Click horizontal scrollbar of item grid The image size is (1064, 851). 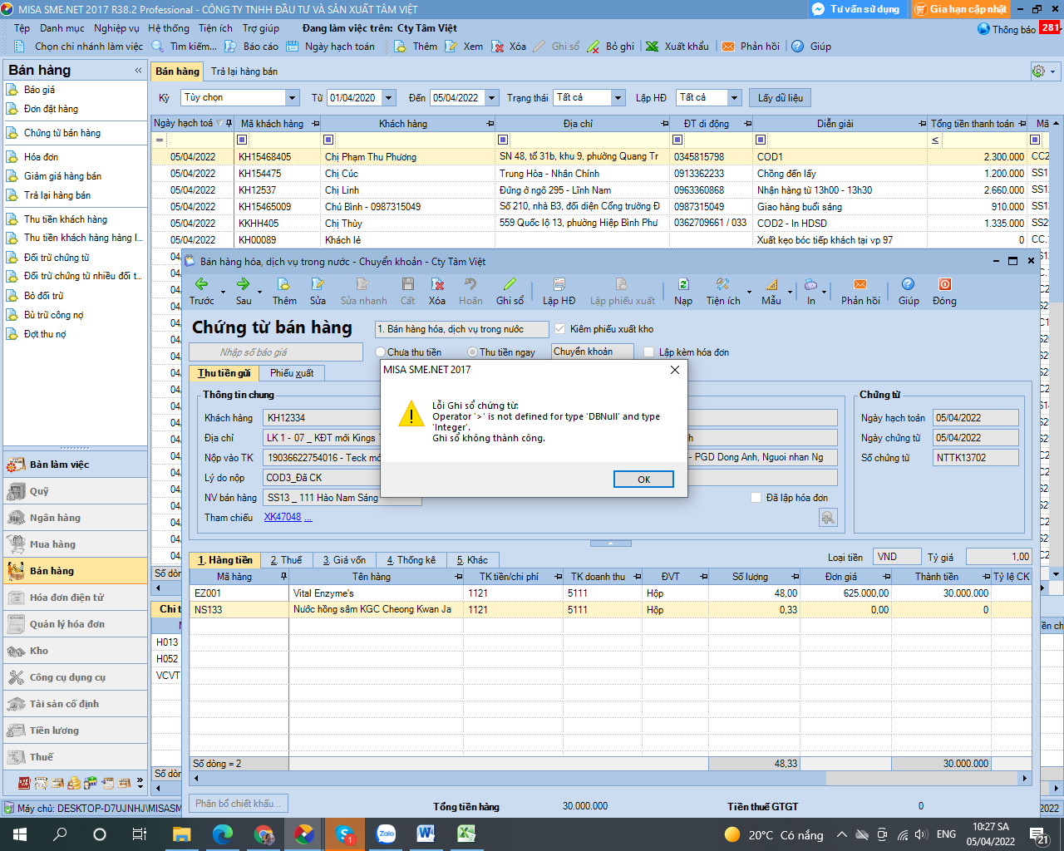point(611,779)
